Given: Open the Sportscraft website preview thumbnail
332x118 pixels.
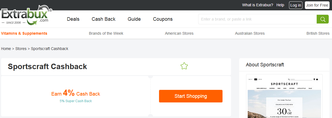Looking at the screenshot, I should (x=284, y=96).
